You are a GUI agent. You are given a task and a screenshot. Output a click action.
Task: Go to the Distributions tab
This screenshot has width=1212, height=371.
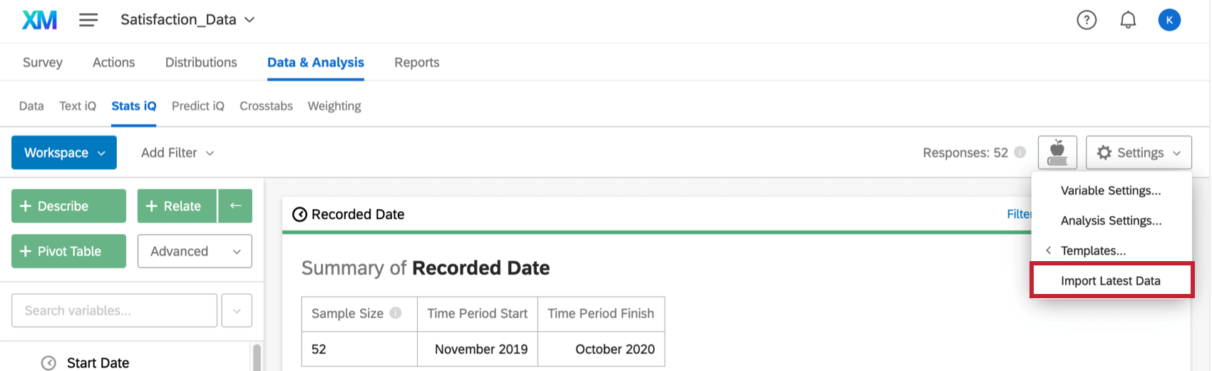[201, 63]
